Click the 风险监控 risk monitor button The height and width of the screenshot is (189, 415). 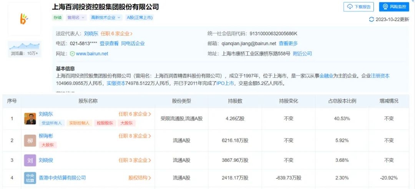394,7
